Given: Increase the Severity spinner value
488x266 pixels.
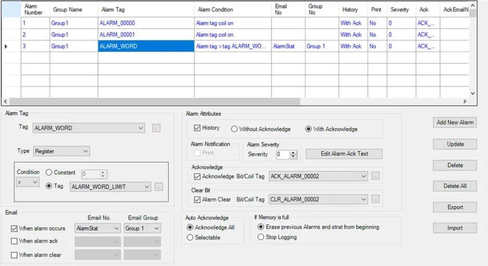Looking at the screenshot, I should click(293, 153).
